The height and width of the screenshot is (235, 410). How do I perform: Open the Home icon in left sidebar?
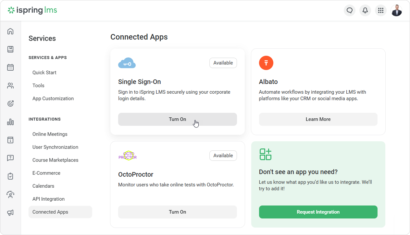[x=10, y=31]
